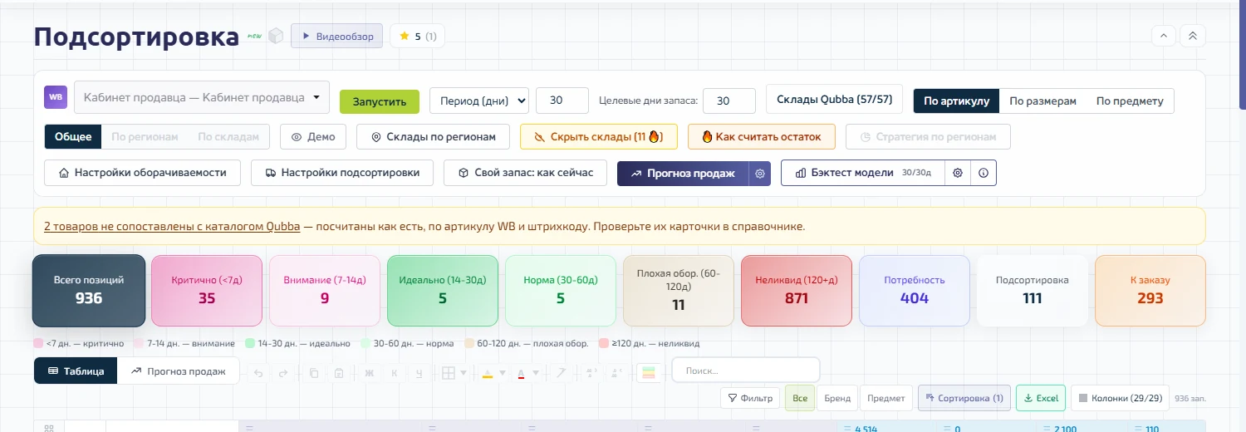Select the По складам scope option
1246x432 pixels.
pos(229,137)
